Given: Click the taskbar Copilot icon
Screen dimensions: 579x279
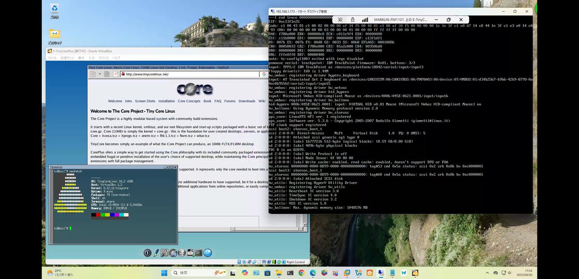Looking at the screenshot, I should coord(245,273).
